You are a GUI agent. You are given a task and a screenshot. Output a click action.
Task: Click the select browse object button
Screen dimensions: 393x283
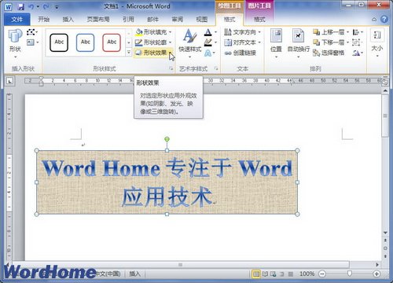pos(385,248)
